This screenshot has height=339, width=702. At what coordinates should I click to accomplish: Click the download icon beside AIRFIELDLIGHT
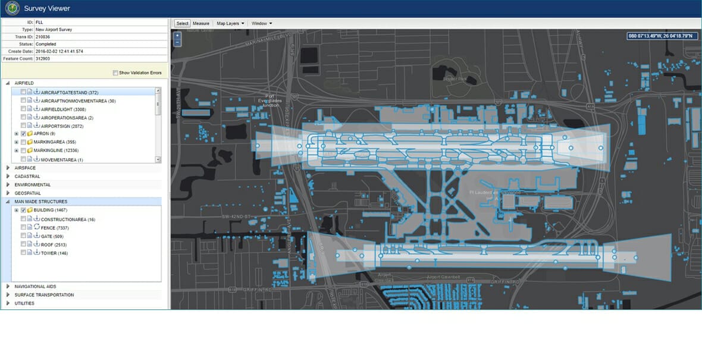tap(37, 109)
